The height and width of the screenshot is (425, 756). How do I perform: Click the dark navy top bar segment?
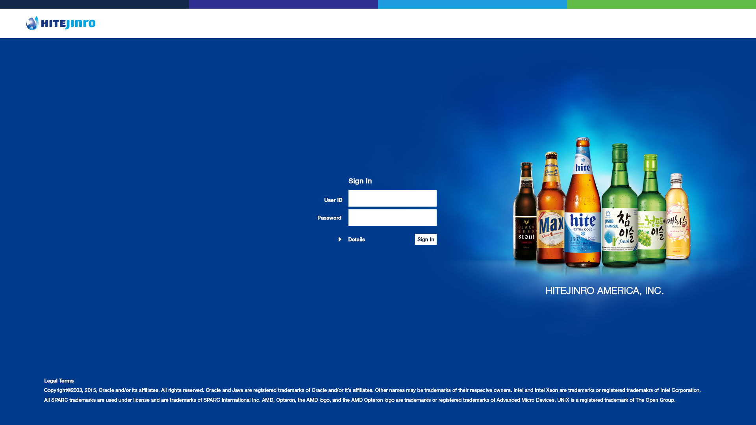pos(94,4)
